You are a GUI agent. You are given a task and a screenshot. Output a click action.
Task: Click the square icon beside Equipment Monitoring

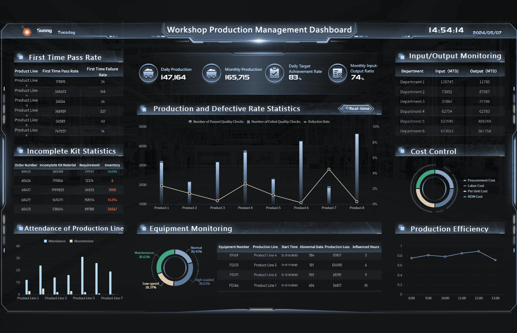[143, 229]
